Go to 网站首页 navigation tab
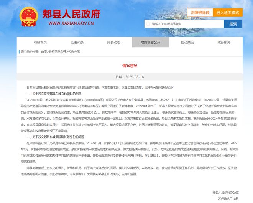 click(40, 42)
